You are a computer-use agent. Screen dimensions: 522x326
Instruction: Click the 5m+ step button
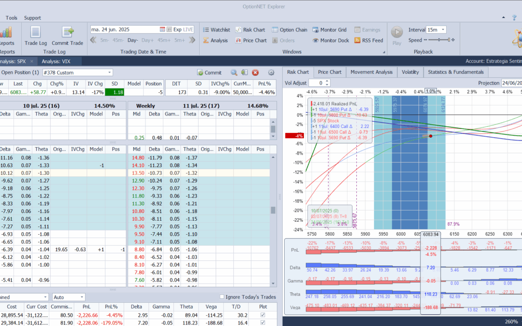pos(179,40)
